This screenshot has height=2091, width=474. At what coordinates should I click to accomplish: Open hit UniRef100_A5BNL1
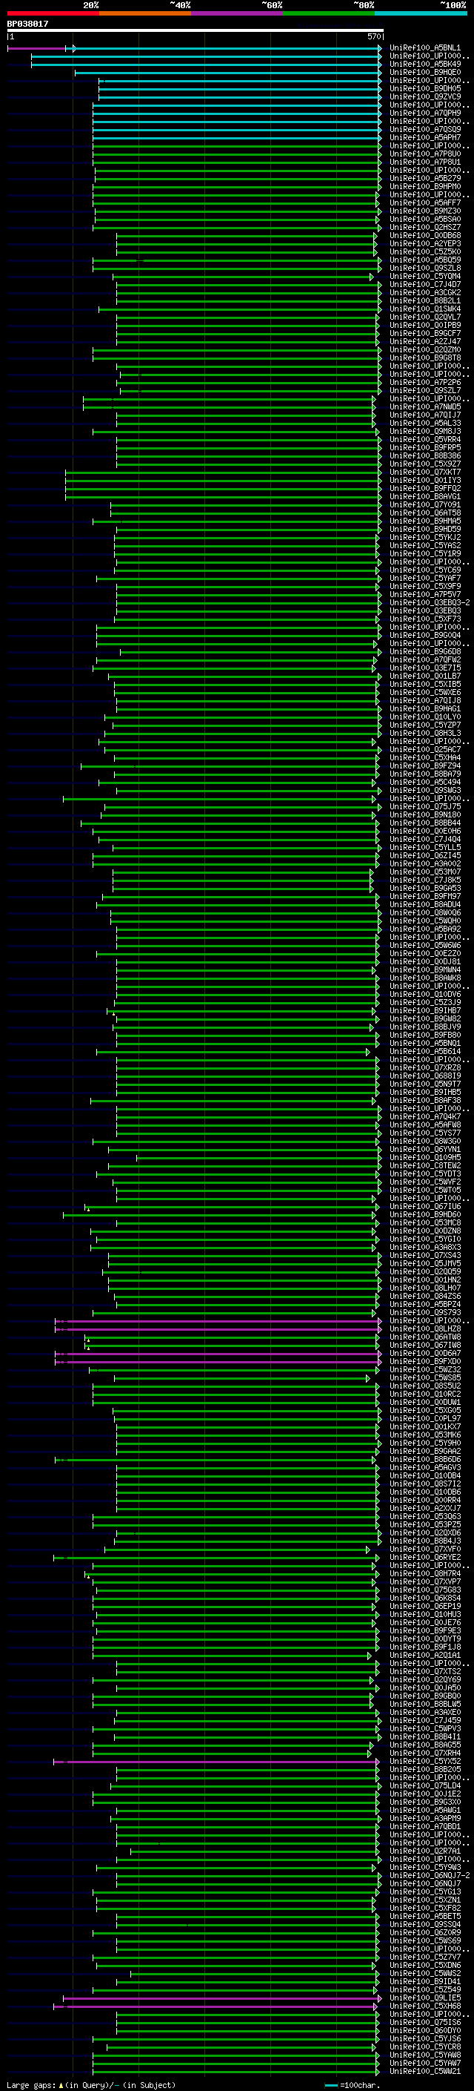coord(424,49)
